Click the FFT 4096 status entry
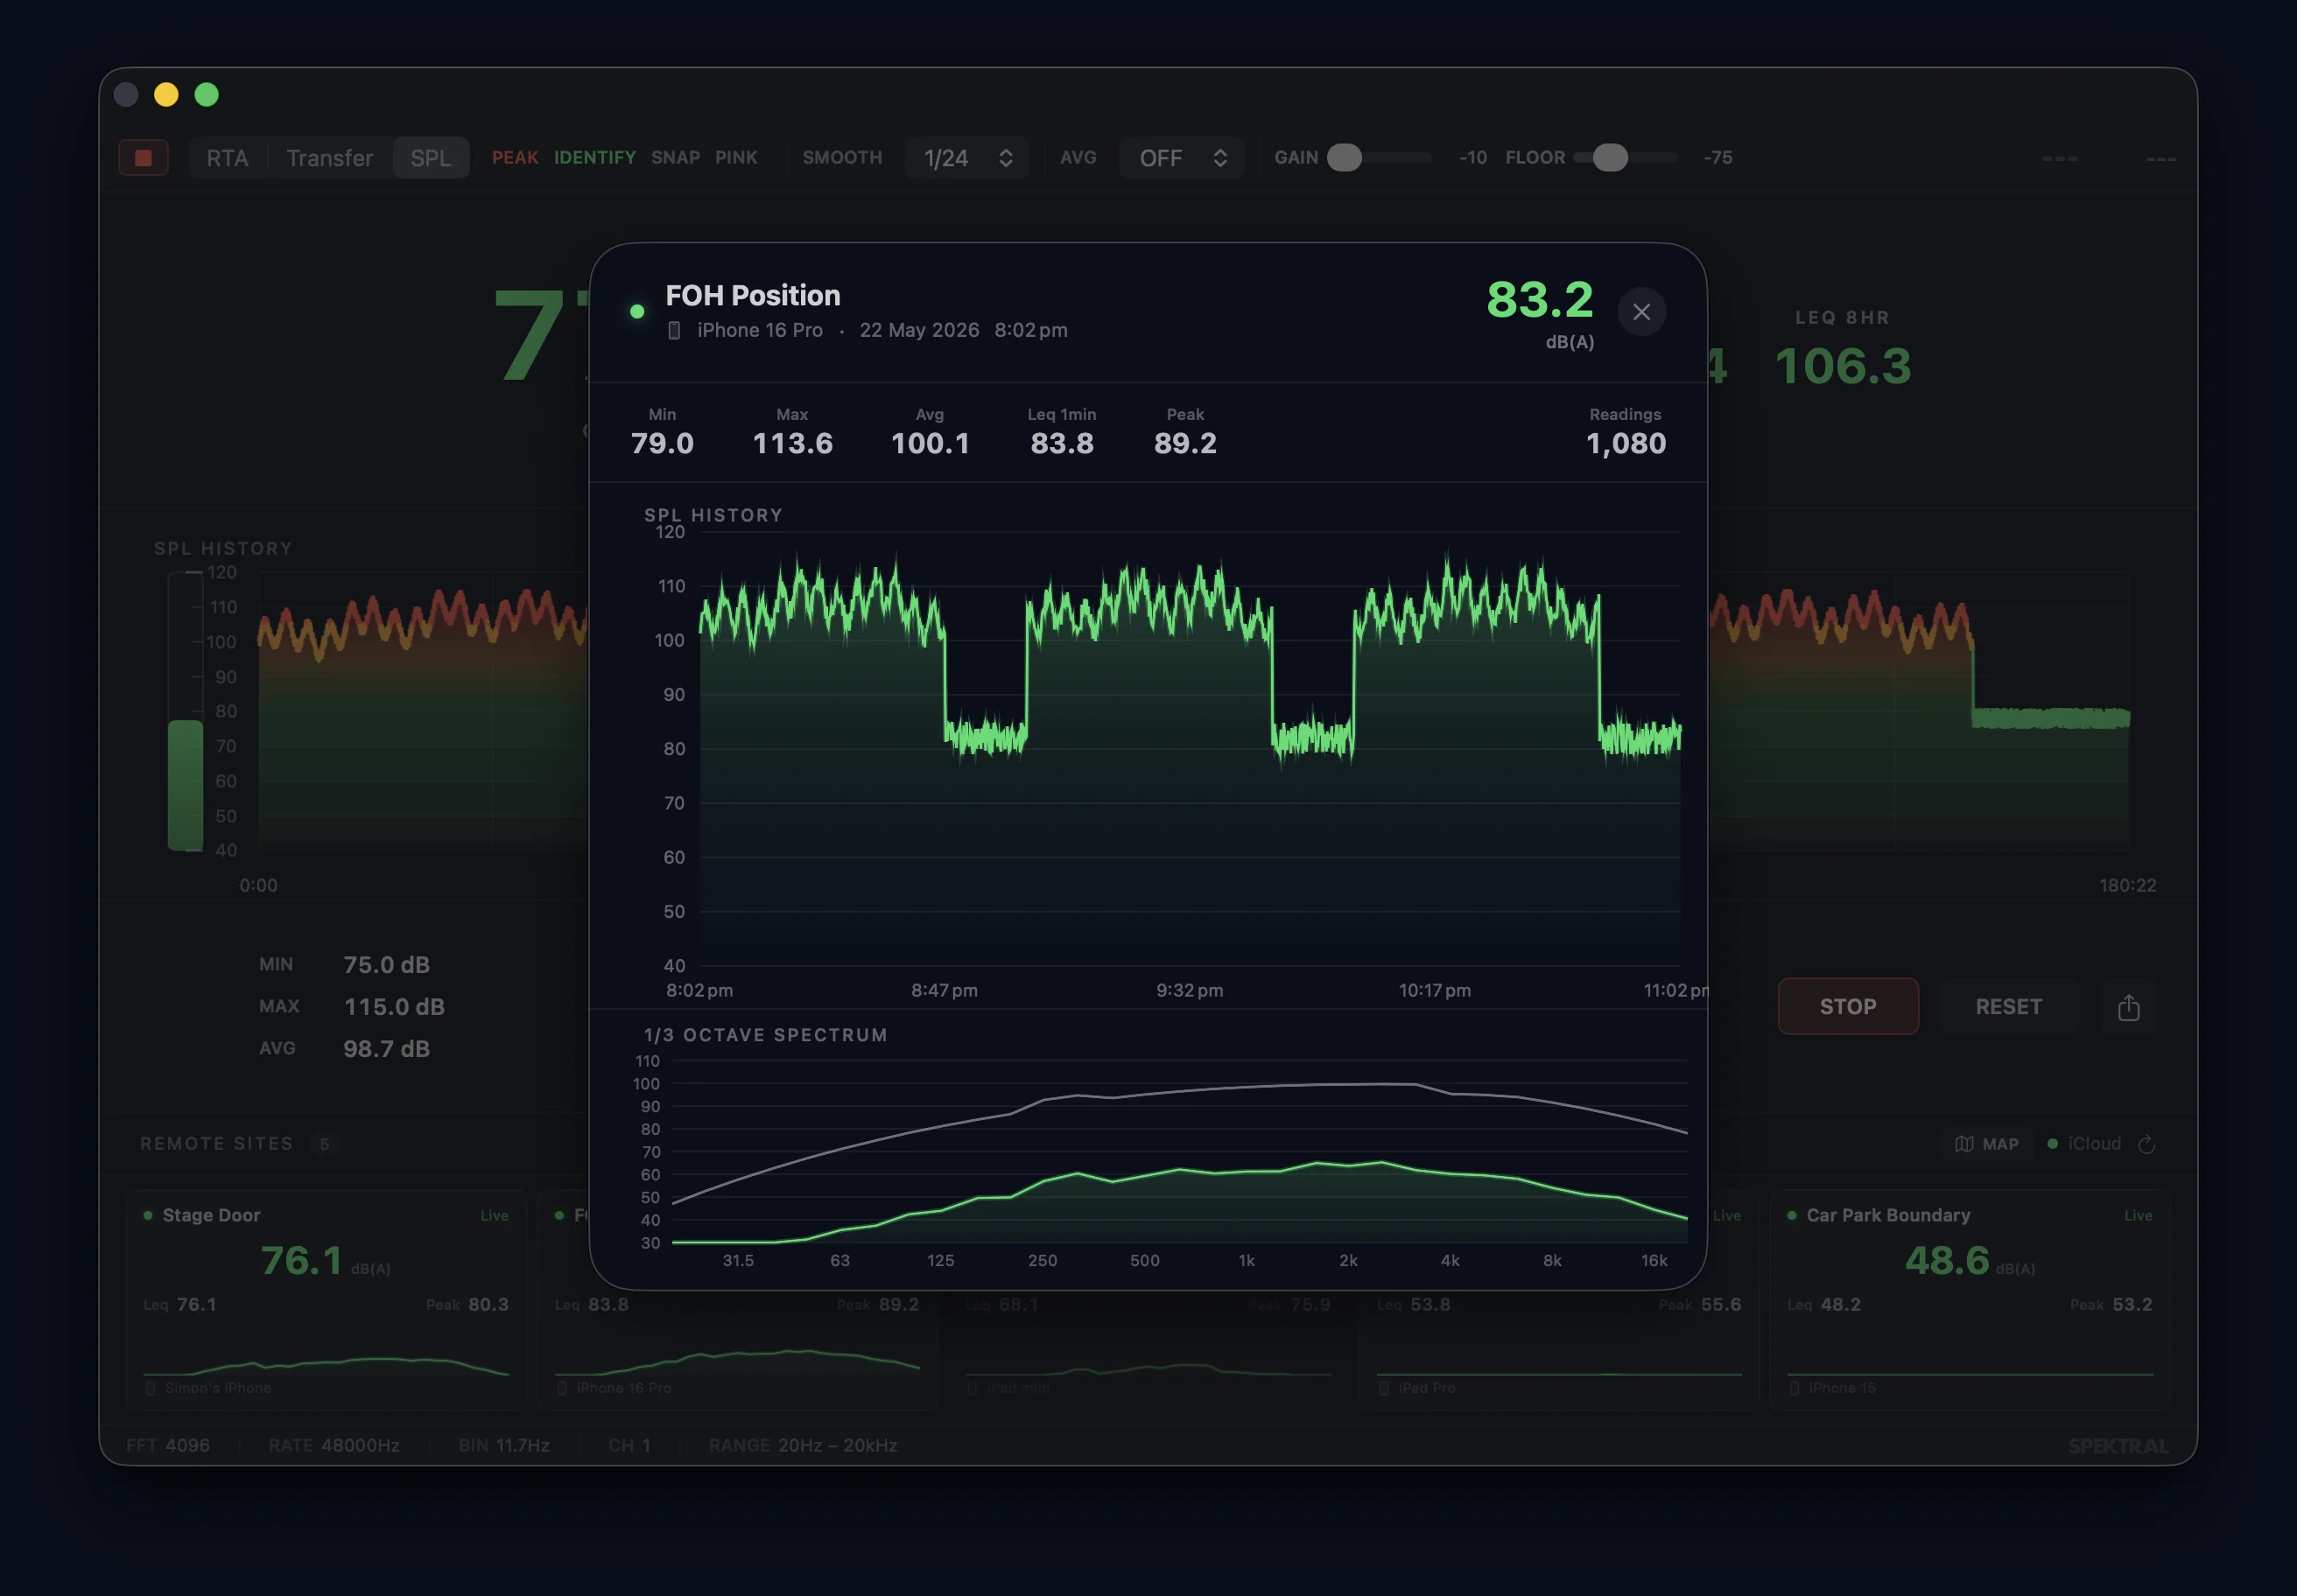This screenshot has height=1596, width=2297. click(168, 1445)
